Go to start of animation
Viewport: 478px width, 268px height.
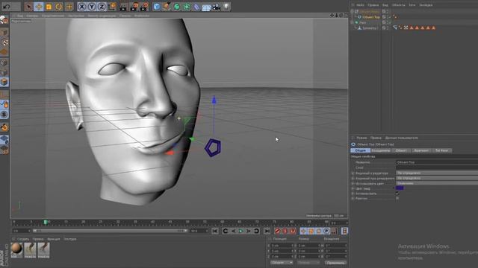tap(215, 232)
